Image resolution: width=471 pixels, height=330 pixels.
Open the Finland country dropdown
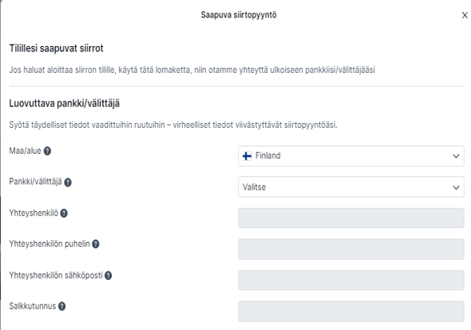tap(351, 156)
